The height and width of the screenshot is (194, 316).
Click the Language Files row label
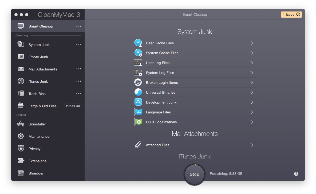coord(158,112)
